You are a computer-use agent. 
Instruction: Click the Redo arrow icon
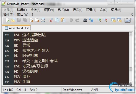click(77, 20)
